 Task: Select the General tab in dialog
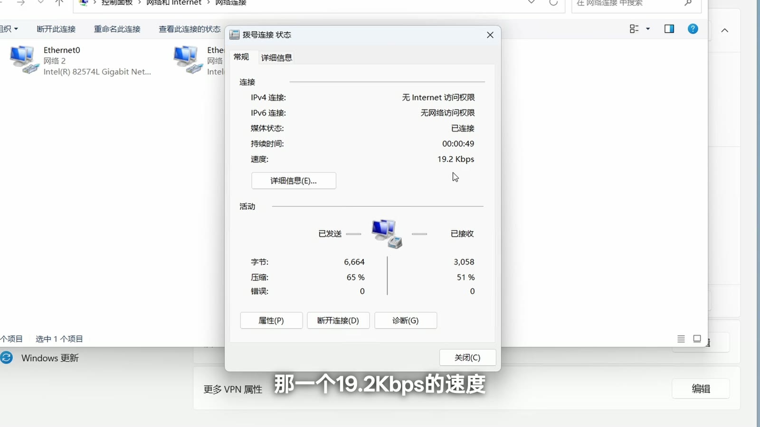coord(241,57)
